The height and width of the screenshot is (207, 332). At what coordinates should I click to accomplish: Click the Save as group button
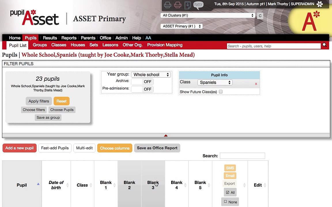pyautogui.click(x=48, y=118)
